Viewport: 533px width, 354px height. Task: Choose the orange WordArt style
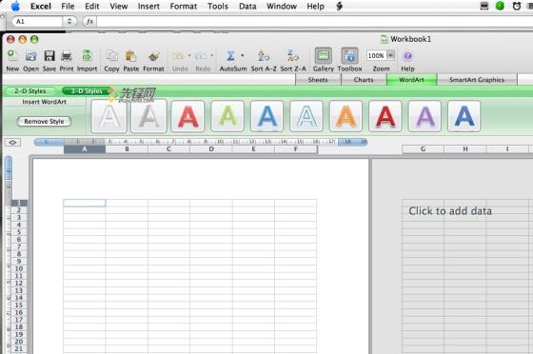(x=345, y=116)
